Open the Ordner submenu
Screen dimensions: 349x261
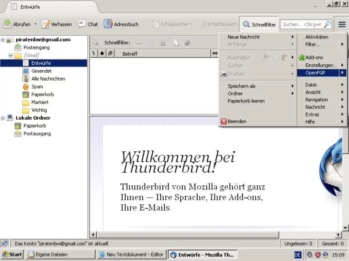click(x=258, y=94)
